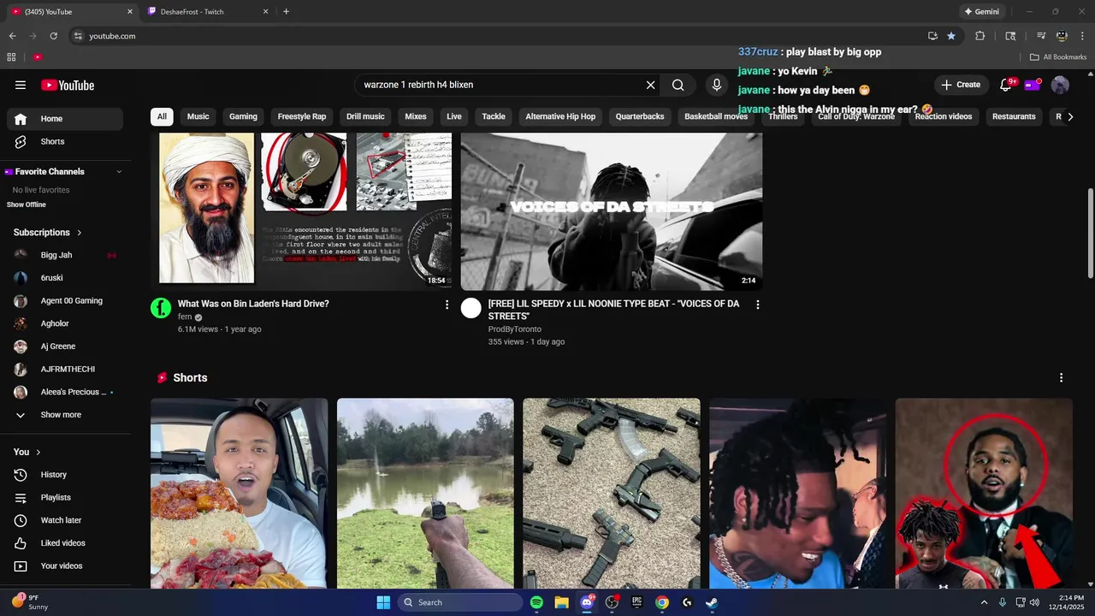
Task: Bookmark this page with the star icon
Action: [x=951, y=36]
